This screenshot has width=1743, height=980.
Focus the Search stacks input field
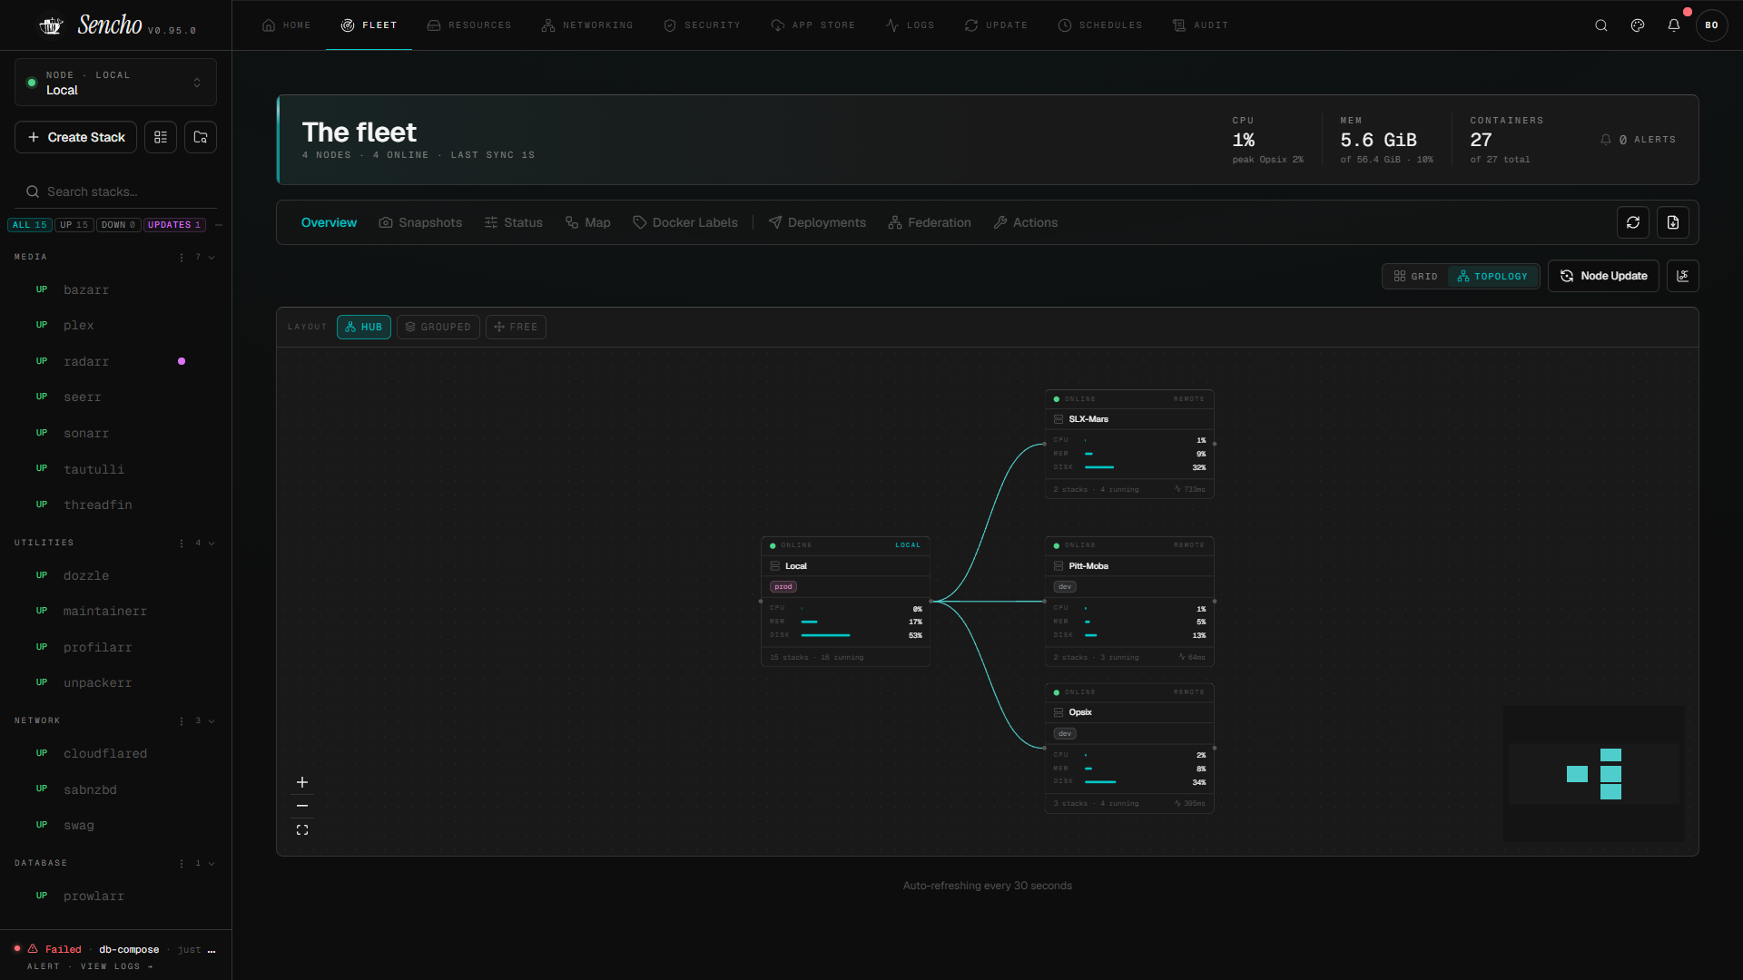pyautogui.click(x=115, y=191)
